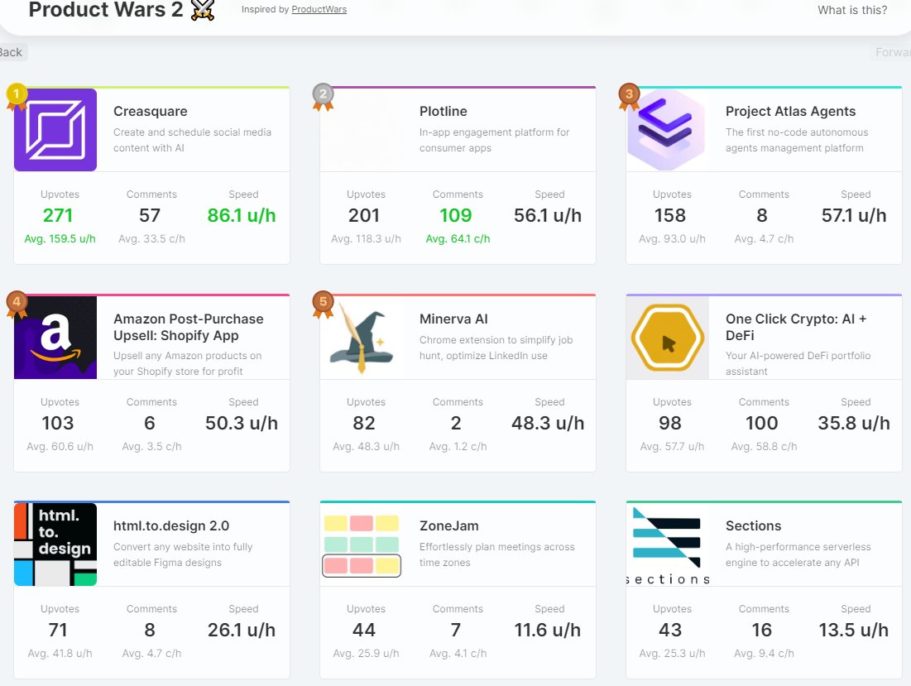Click the html.to.design Mondrian-style logo
This screenshot has width=911, height=686.
(x=55, y=544)
